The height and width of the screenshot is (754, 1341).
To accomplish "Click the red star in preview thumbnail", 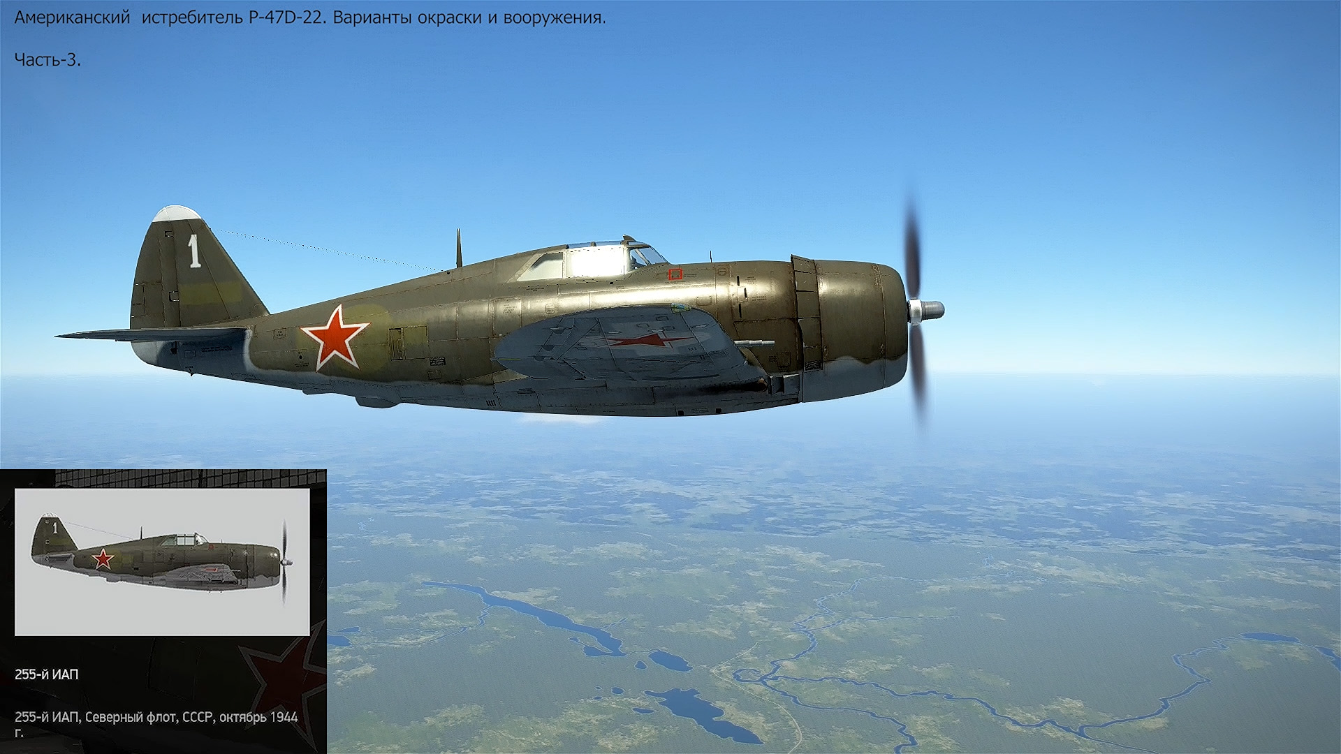I will coord(103,559).
